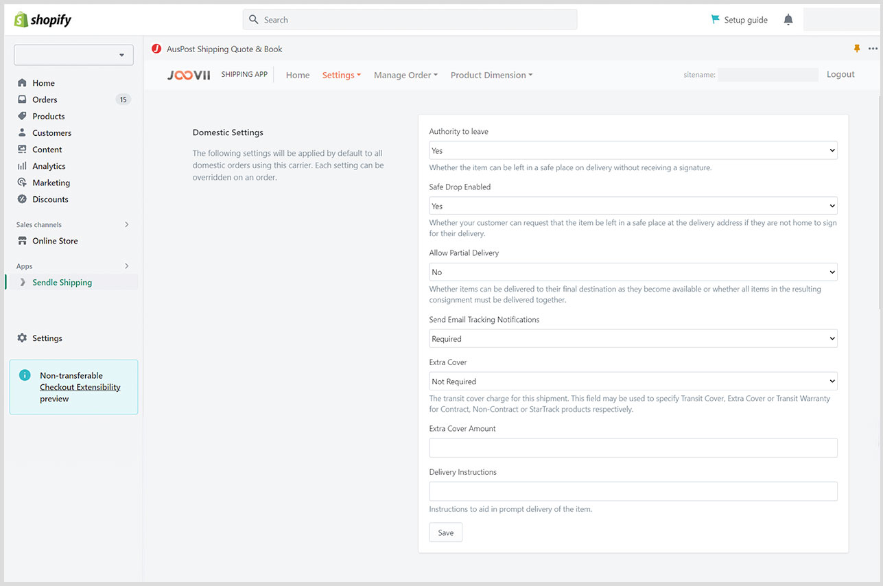Click the orange pin icon
Screen dimensions: 883x586
856,49
